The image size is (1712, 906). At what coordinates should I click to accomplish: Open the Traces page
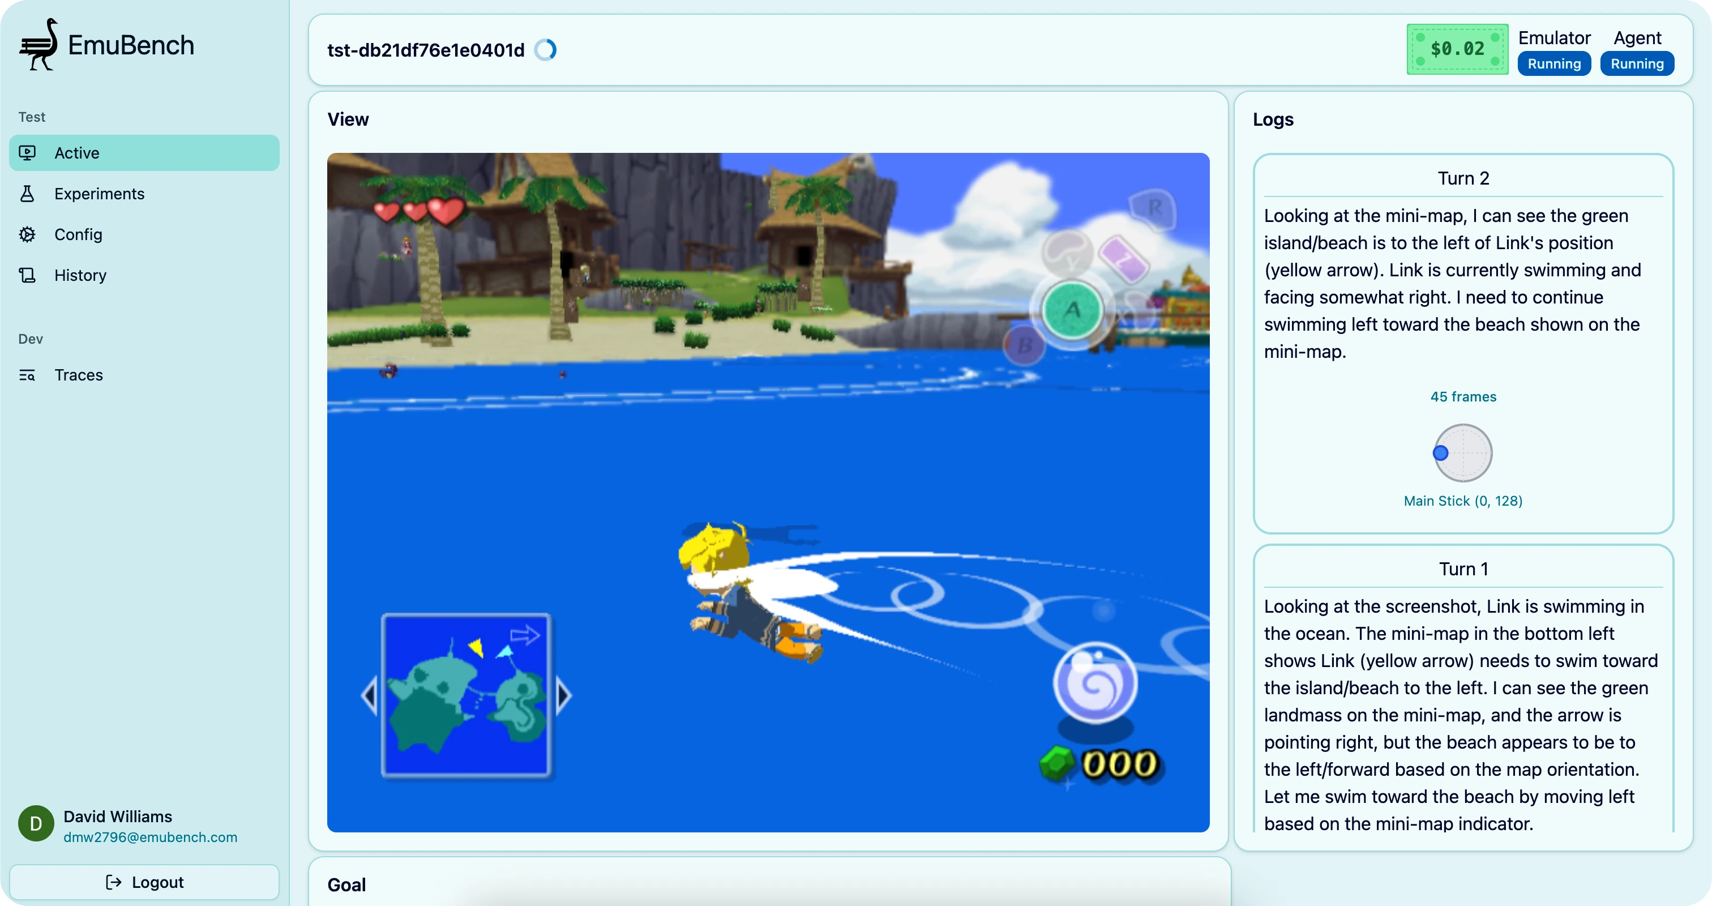[x=79, y=375]
